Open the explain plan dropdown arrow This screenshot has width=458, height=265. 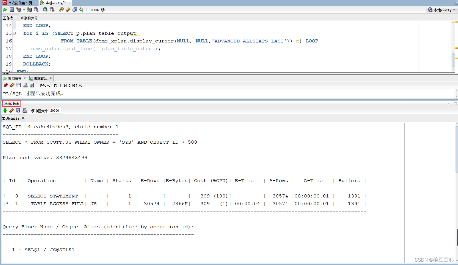coord(24,9)
